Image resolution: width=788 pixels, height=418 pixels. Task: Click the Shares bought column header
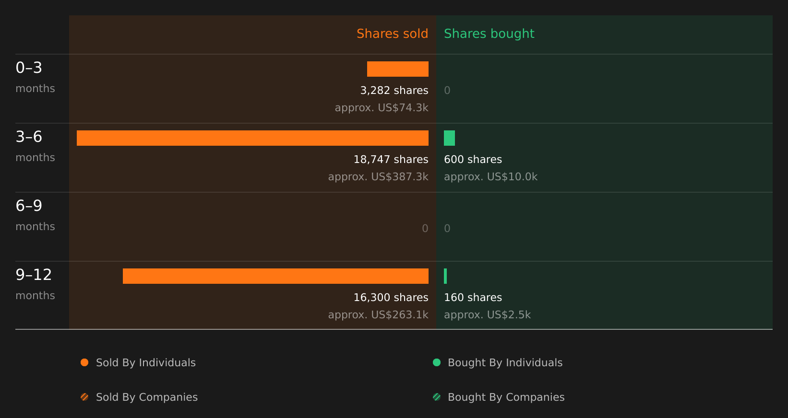click(489, 34)
